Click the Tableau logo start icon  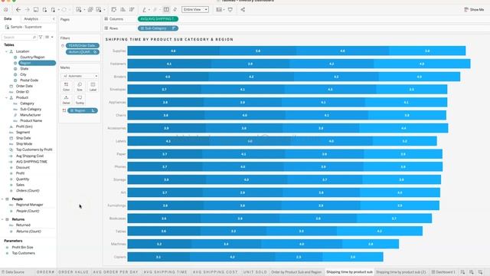click(5, 10)
